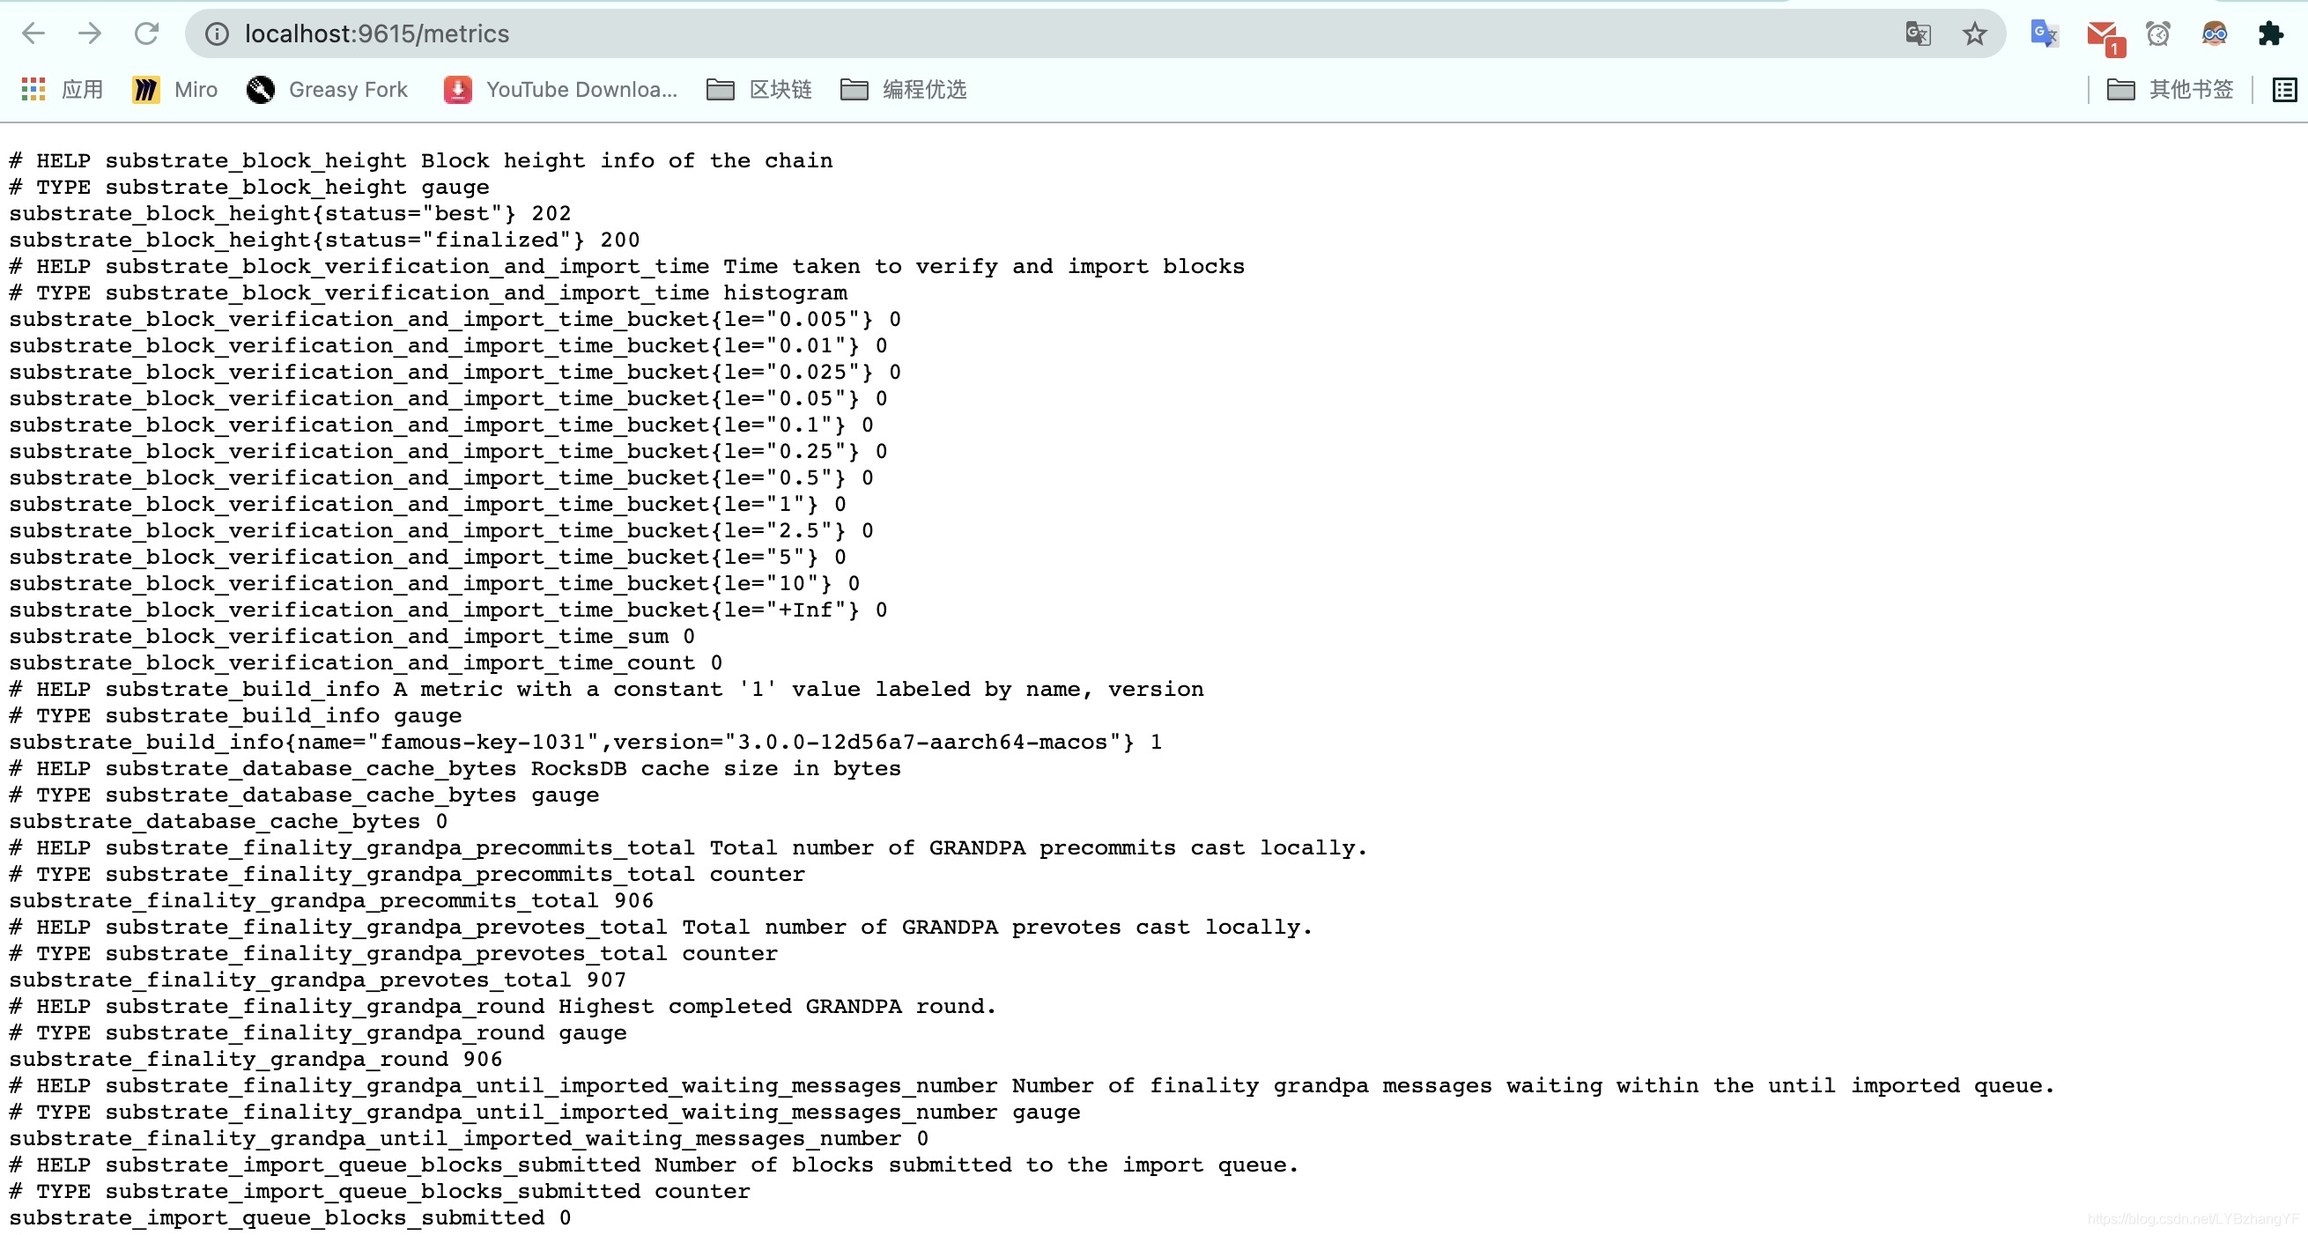Open the YouTube Downloader bookmark
This screenshot has width=2308, height=1235.
pos(561,90)
